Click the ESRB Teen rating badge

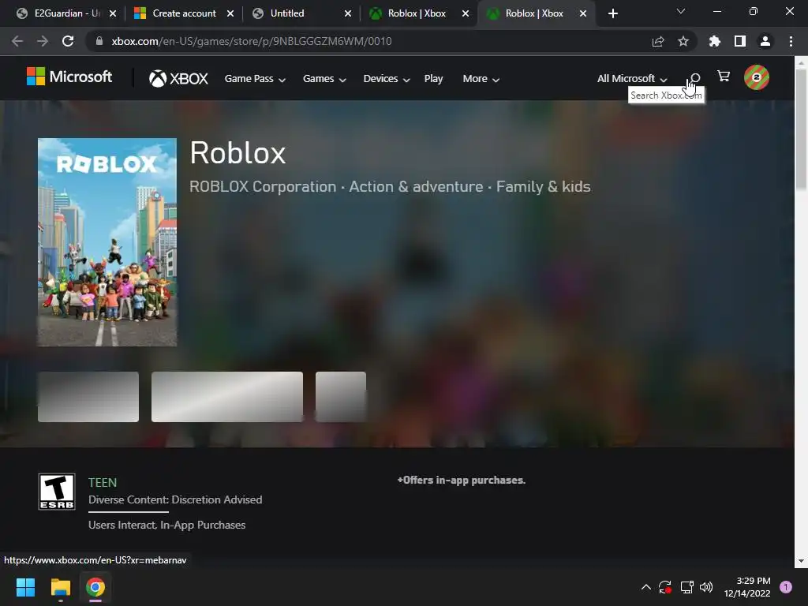coord(57,492)
